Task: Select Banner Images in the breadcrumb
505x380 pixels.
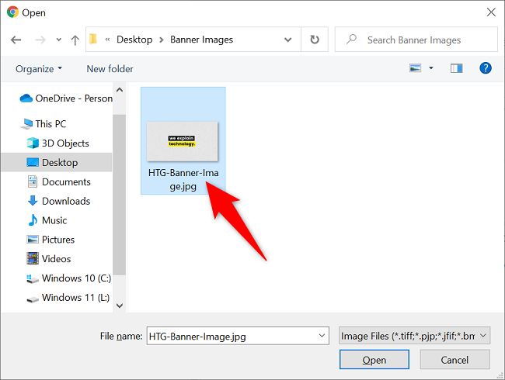Action: click(x=202, y=40)
